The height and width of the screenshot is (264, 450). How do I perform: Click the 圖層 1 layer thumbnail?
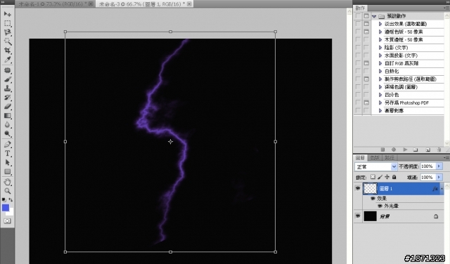370,188
